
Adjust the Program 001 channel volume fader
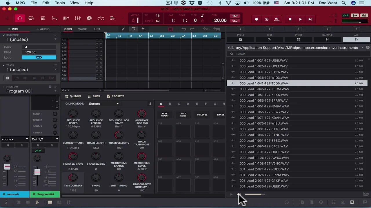tap(37, 172)
